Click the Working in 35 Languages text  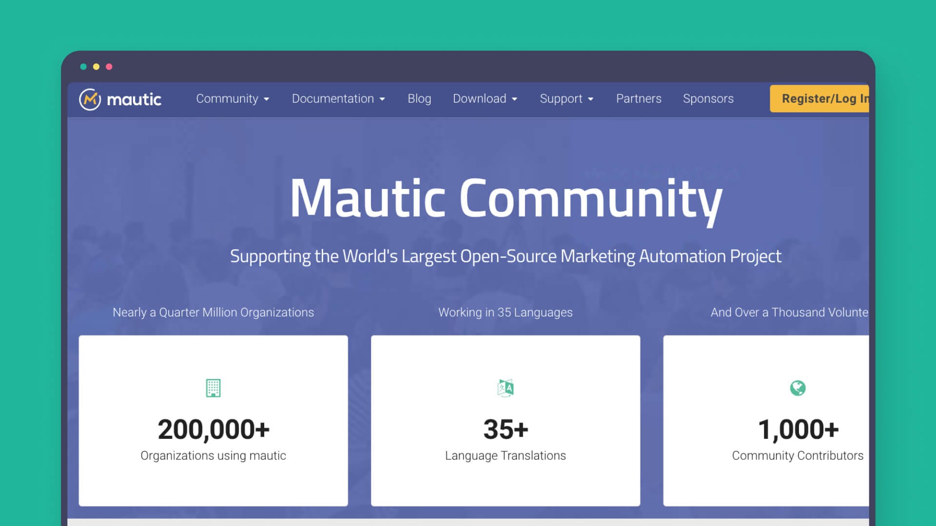pos(506,312)
